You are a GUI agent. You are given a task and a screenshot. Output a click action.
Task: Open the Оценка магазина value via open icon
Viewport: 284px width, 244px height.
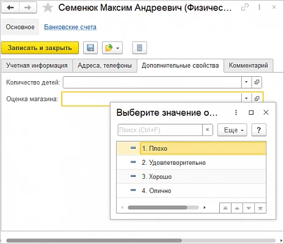tap(257, 98)
